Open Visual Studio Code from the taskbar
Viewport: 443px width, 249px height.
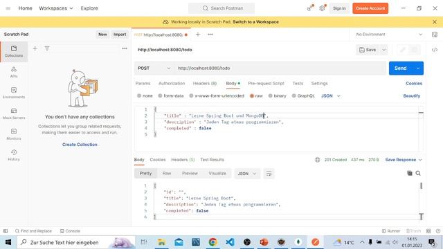pyautogui.click(x=230, y=242)
